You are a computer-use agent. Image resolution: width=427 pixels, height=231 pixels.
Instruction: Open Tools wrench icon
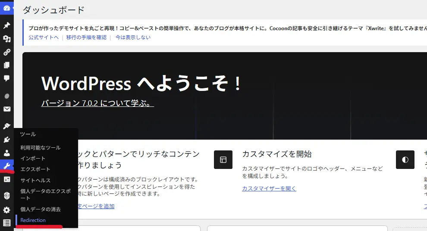pyautogui.click(x=7, y=165)
